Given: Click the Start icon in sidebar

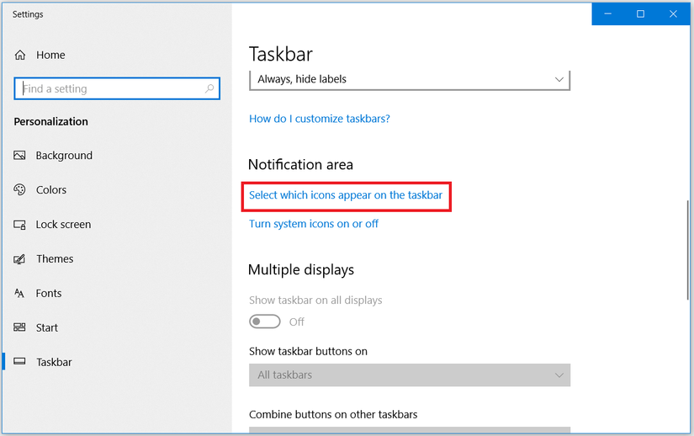Looking at the screenshot, I should click(x=20, y=328).
